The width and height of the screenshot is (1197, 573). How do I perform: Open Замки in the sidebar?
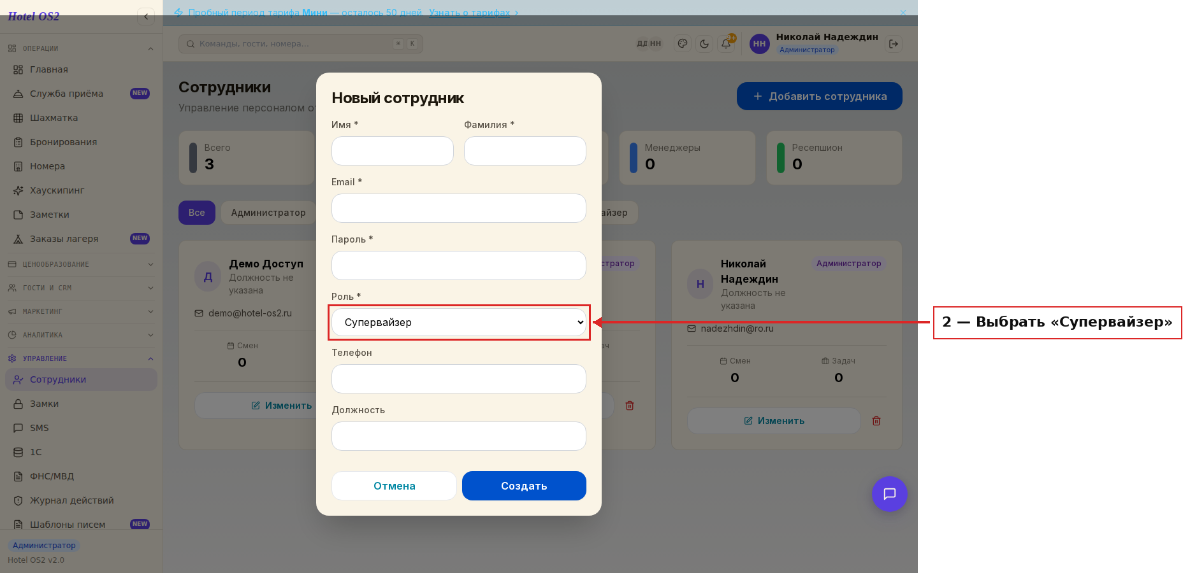click(x=81, y=404)
